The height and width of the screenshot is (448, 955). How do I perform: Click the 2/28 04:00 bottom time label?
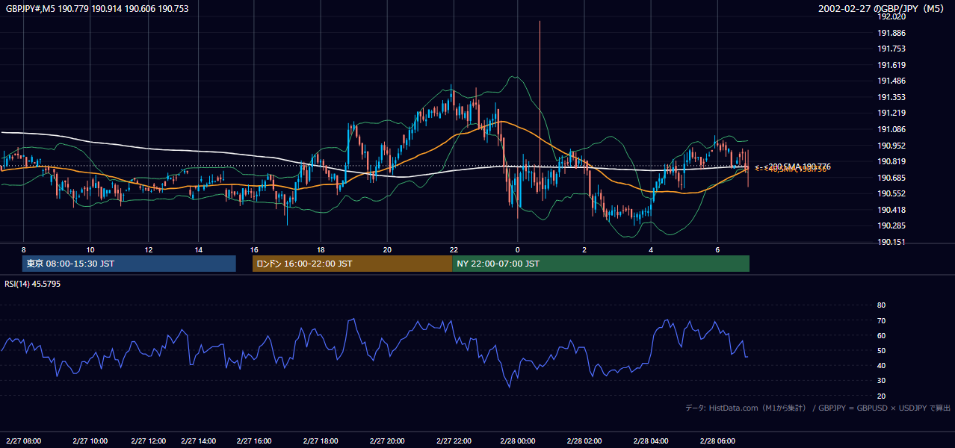coord(651,441)
